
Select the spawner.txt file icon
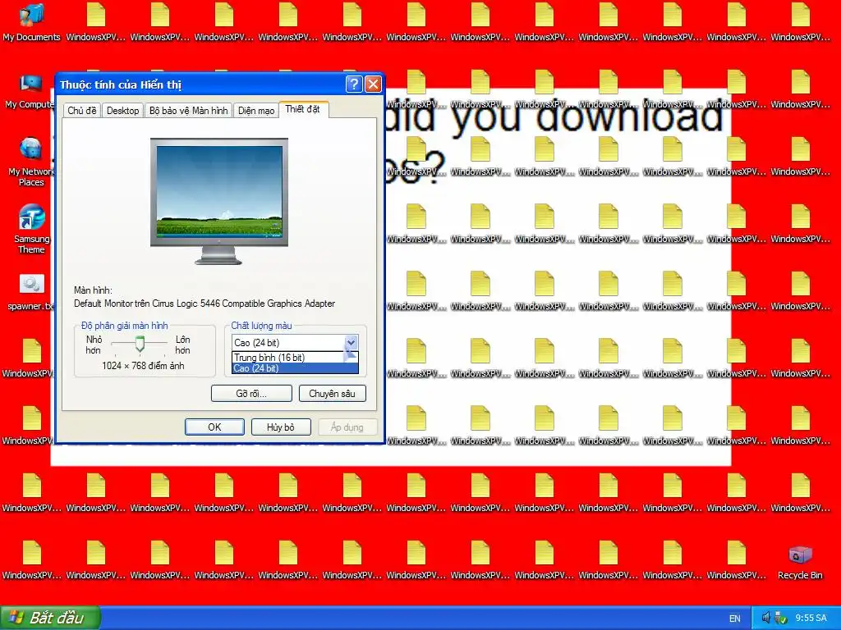30,293
